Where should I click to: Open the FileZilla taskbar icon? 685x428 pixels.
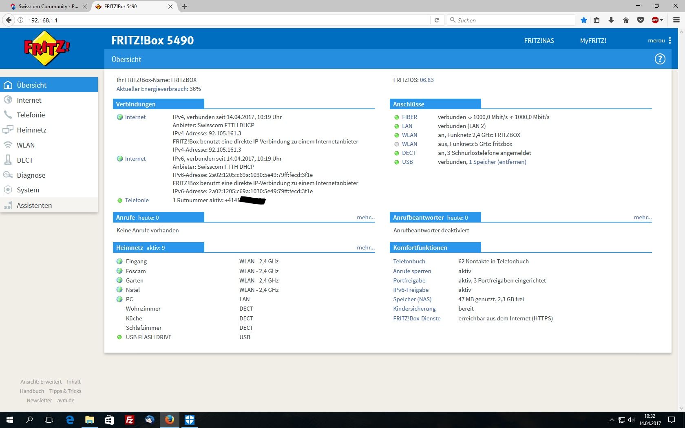(129, 420)
